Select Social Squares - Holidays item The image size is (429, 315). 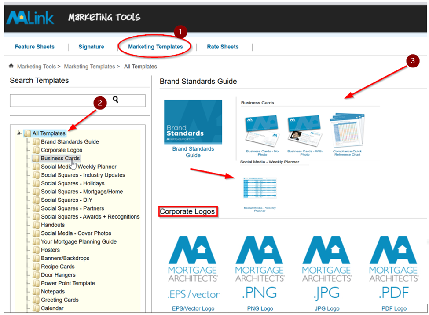click(x=73, y=183)
